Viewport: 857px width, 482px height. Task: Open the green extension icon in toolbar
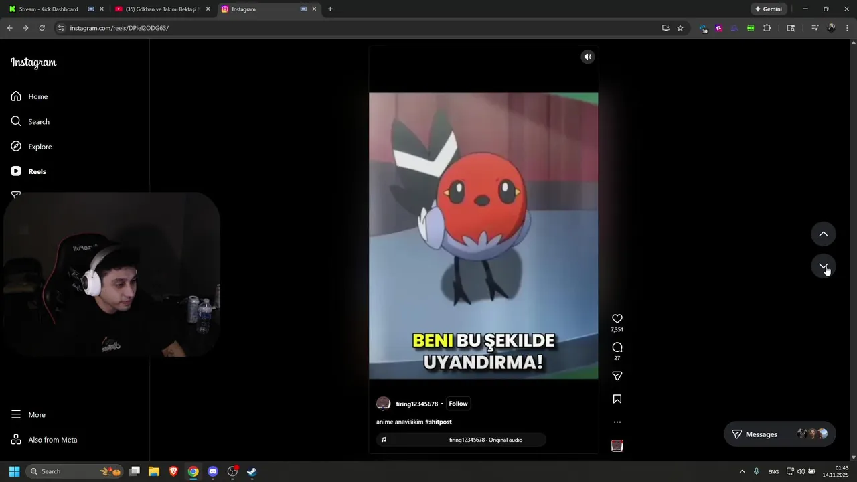(x=751, y=28)
